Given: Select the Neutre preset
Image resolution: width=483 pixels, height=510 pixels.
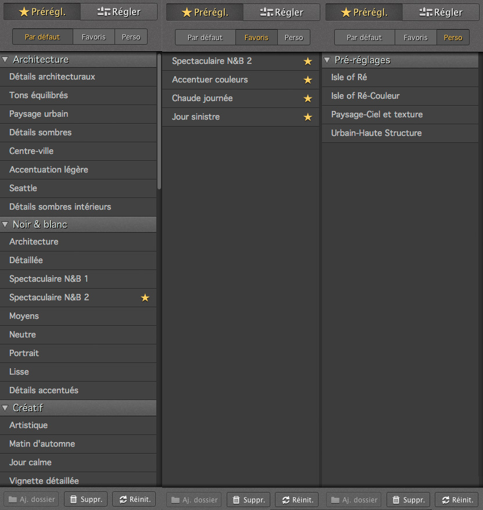Looking at the screenshot, I should click(78, 335).
